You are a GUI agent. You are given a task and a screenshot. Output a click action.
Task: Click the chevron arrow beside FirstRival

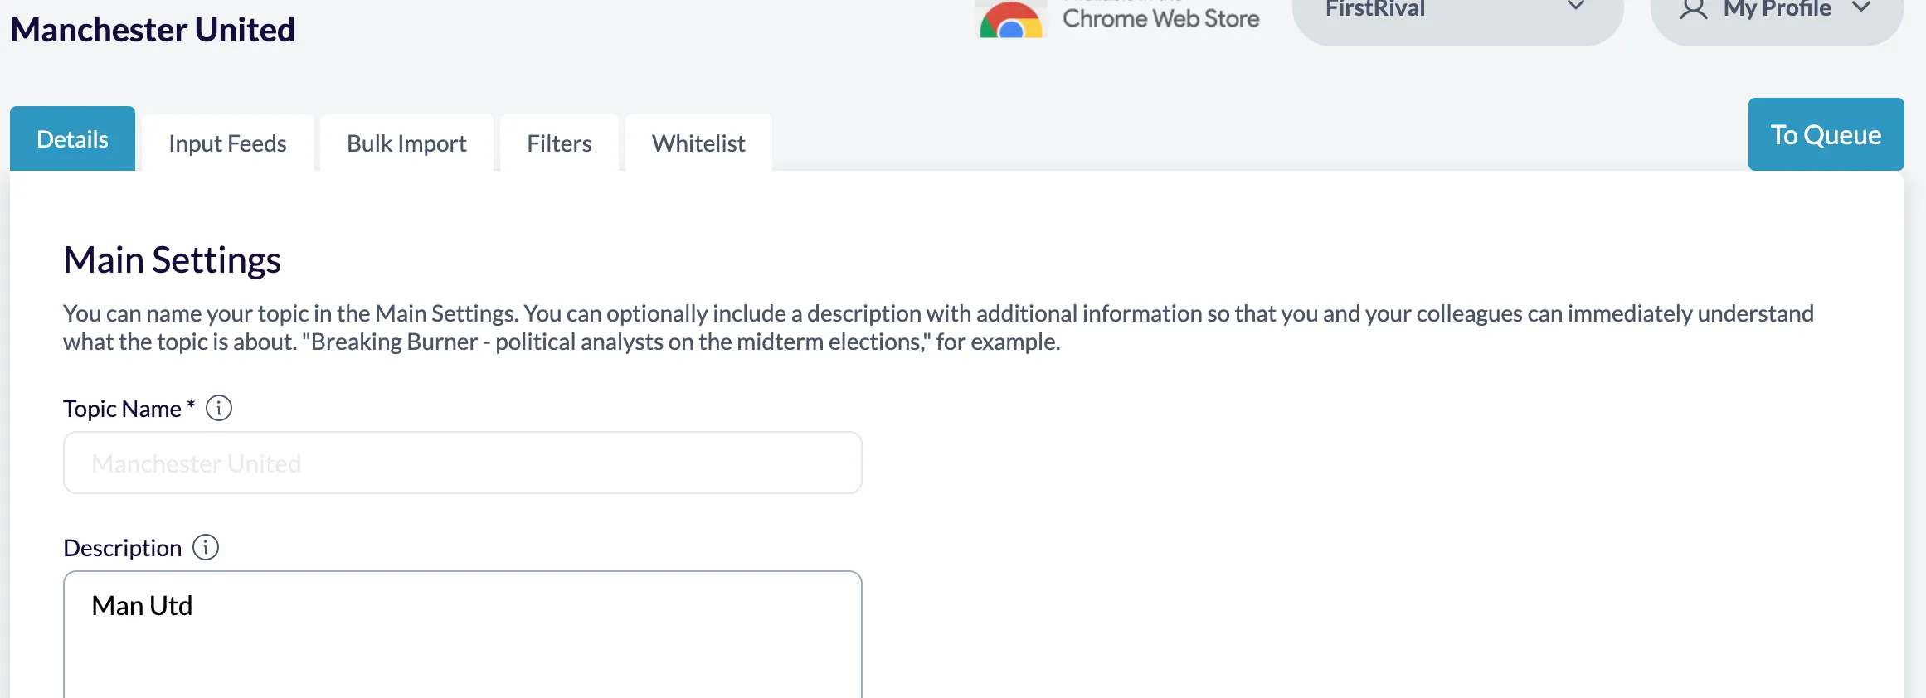click(x=1576, y=7)
